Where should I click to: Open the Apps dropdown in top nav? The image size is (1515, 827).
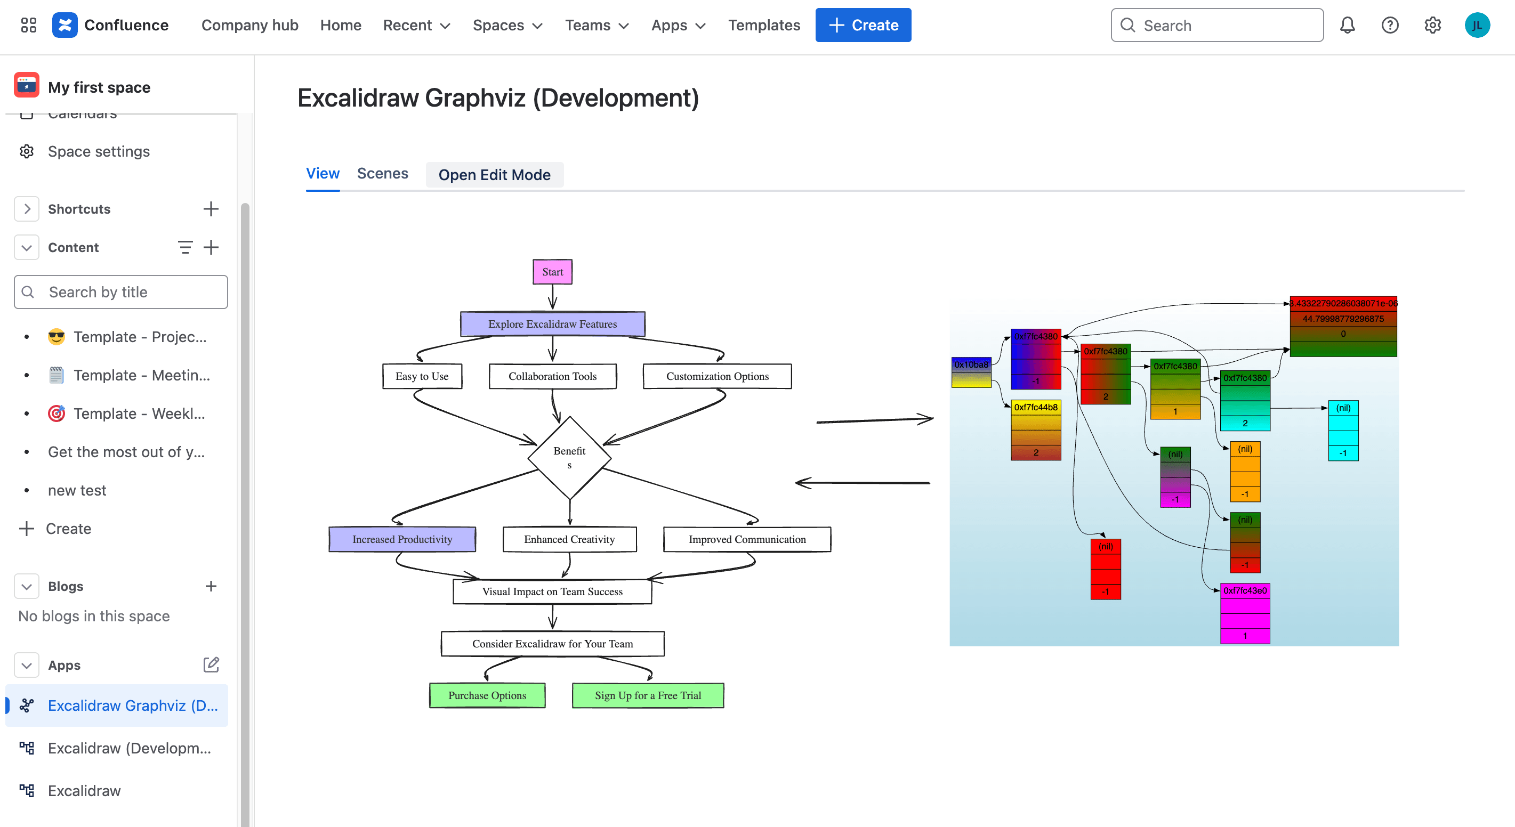pyautogui.click(x=678, y=25)
